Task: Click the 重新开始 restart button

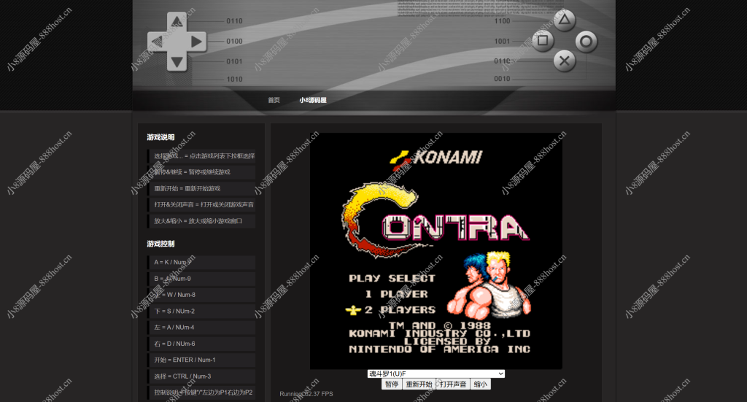Action: 419,384
